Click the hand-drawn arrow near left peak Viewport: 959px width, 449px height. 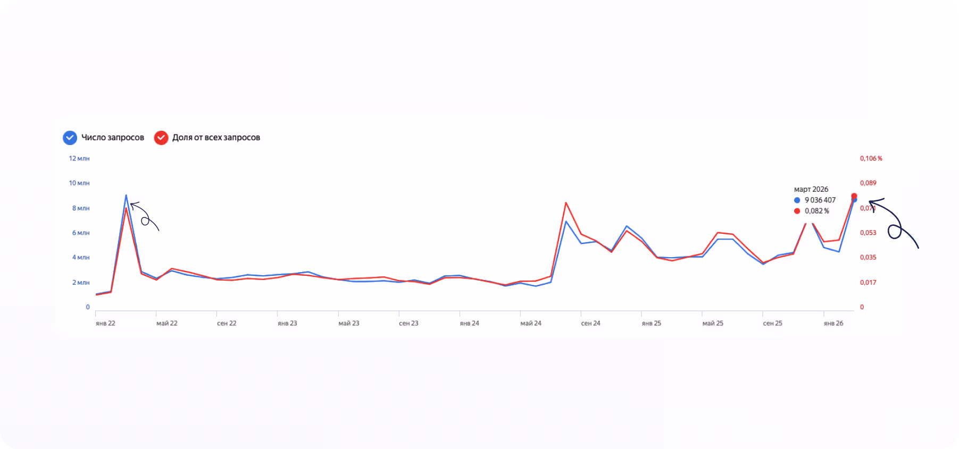point(145,217)
